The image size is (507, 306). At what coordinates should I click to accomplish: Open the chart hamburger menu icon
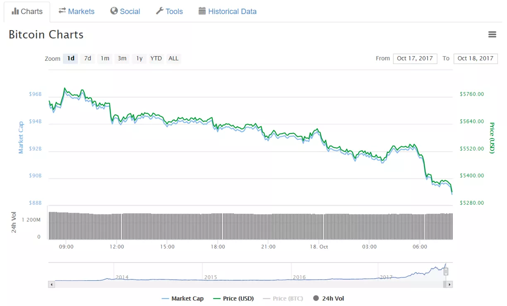(x=492, y=35)
